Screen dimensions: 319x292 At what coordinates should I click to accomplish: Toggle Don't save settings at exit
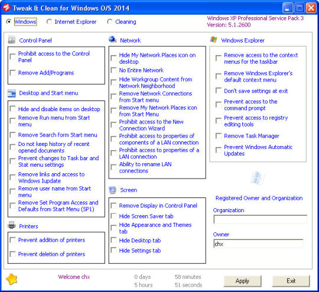point(219,90)
